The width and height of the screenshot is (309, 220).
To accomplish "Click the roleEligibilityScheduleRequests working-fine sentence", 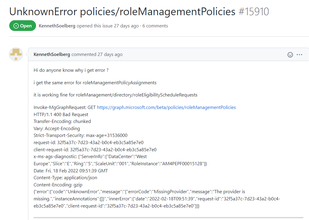I will [x=115, y=95].
